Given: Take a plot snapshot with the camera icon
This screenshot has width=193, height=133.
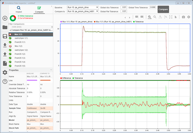Looking at the screenshot, I should [x=183, y=17].
